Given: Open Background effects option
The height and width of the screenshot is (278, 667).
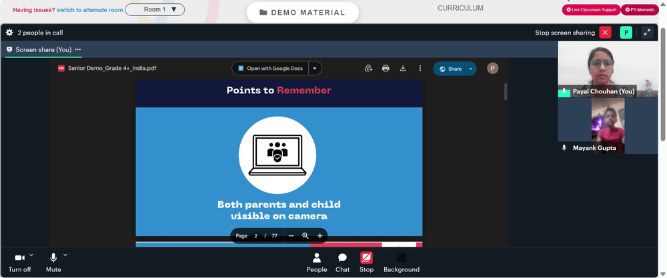Looking at the screenshot, I should [402, 263].
